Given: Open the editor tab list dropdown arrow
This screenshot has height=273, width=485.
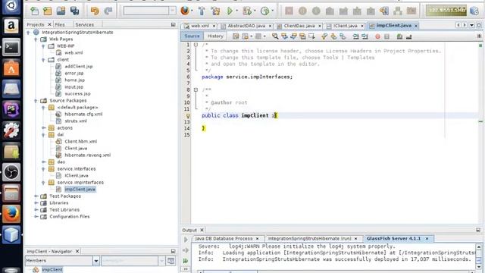Looking at the screenshot, I should point(471,25).
